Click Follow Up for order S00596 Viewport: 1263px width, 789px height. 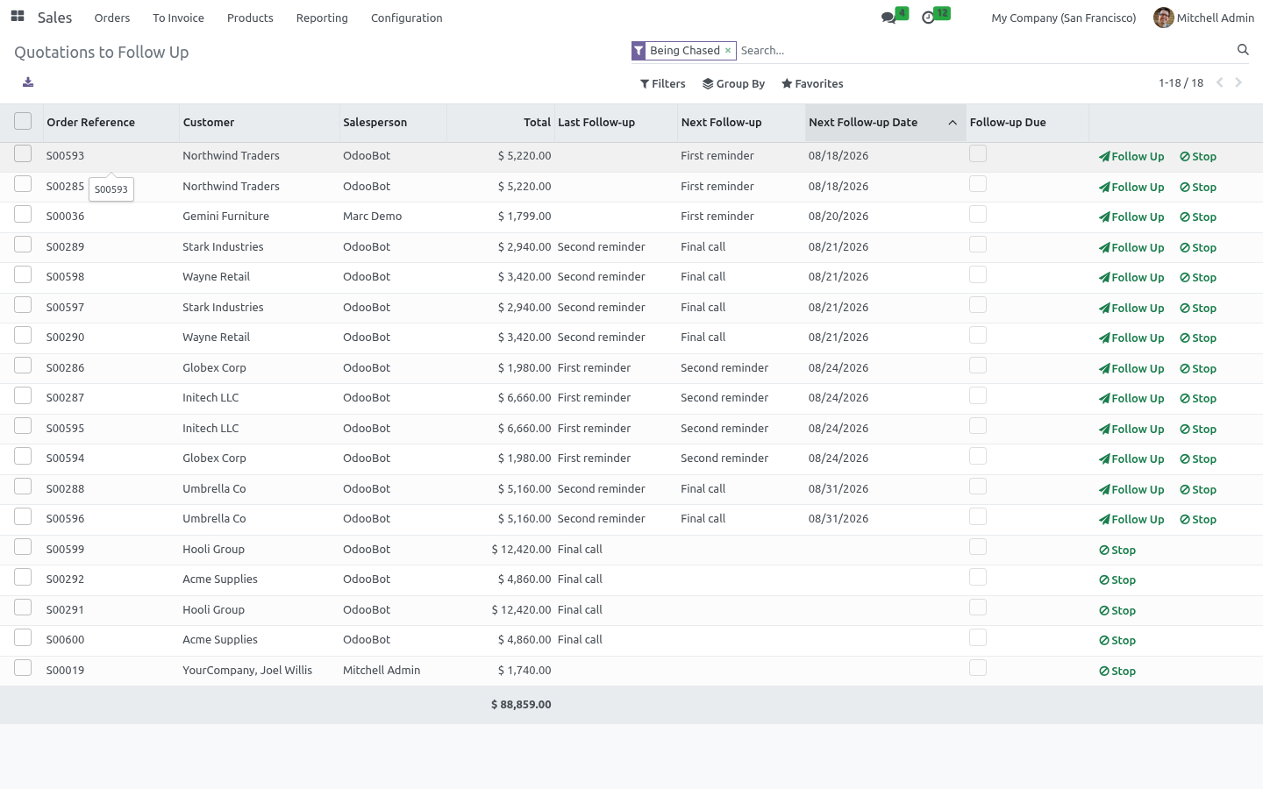[x=1131, y=520]
